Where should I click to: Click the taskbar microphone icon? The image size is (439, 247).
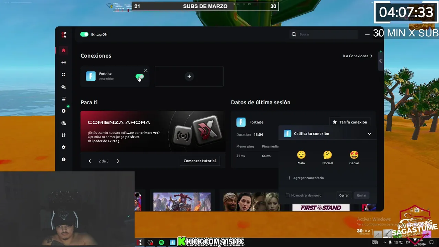click(390, 243)
